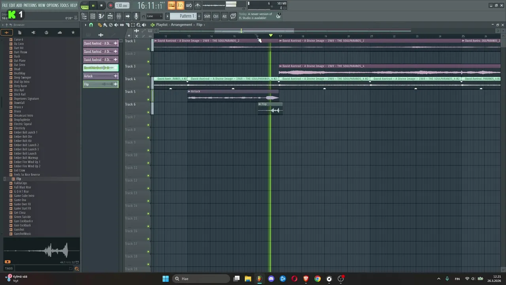The image size is (506, 285).
Task: Click the Ctrl modifier button
Action: (216, 16)
